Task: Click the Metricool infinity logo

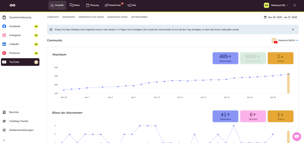Action: pyautogui.click(x=12, y=5)
